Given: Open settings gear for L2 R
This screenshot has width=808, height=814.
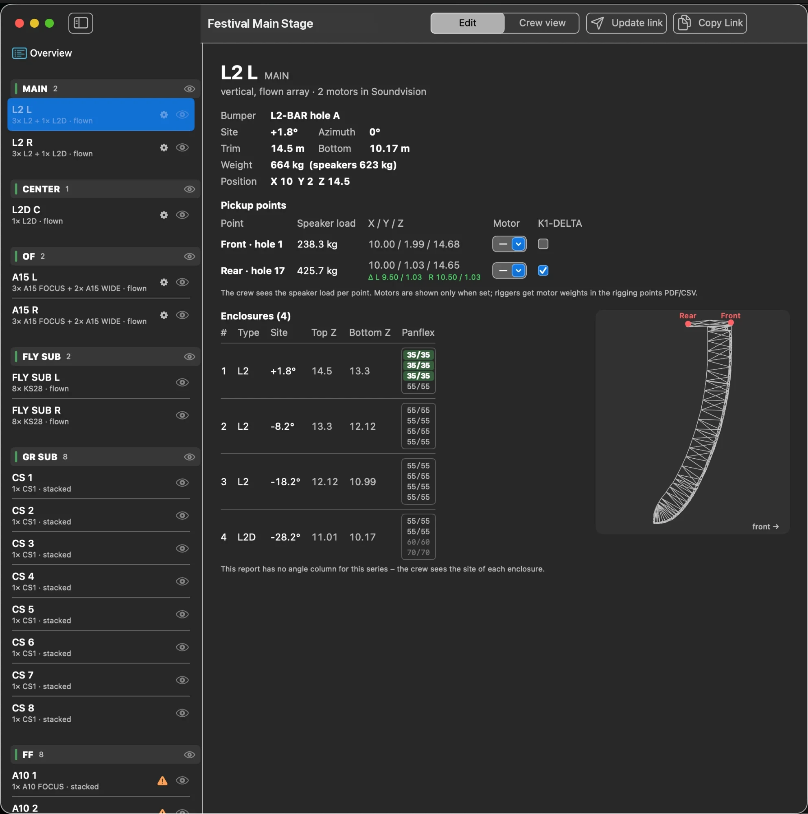Looking at the screenshot, I should pos(164,147).
